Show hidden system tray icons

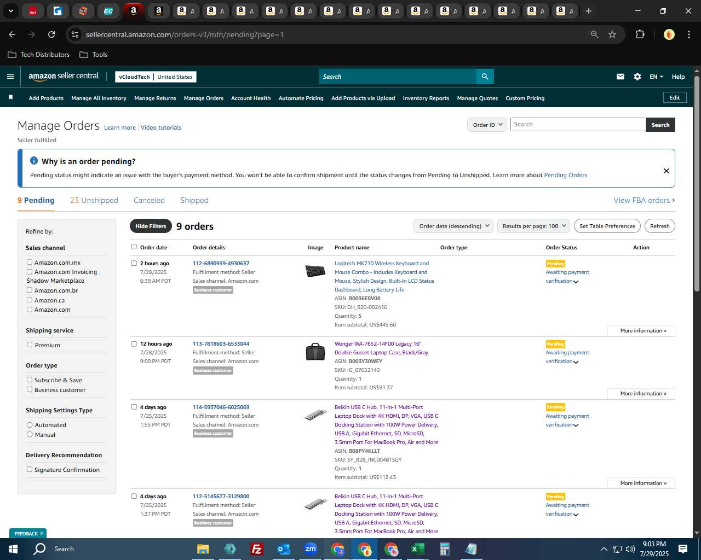tap(604, 549)
